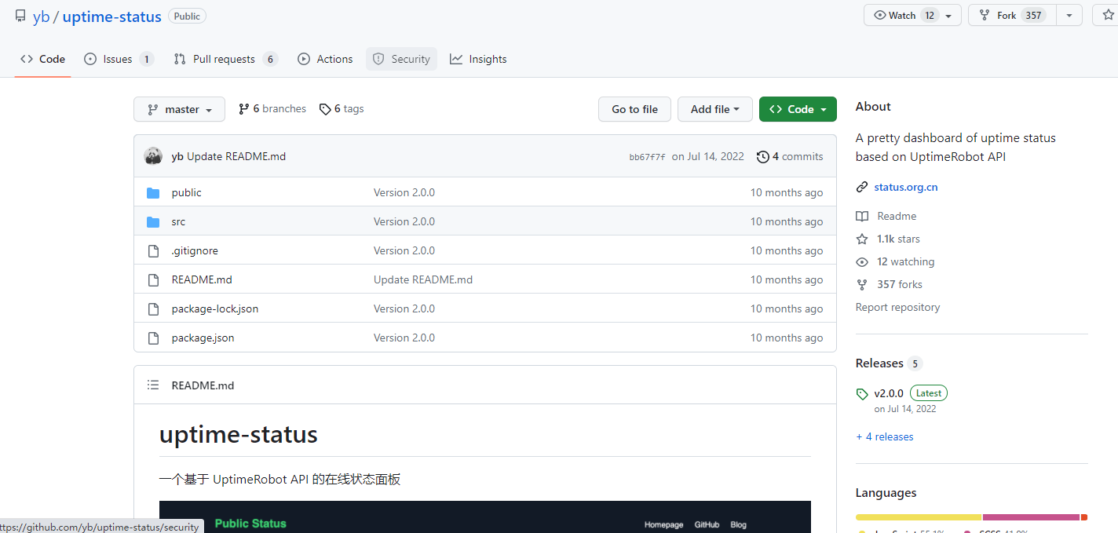
Task: Click README.md header above the readme
Action: click(203, 385)
